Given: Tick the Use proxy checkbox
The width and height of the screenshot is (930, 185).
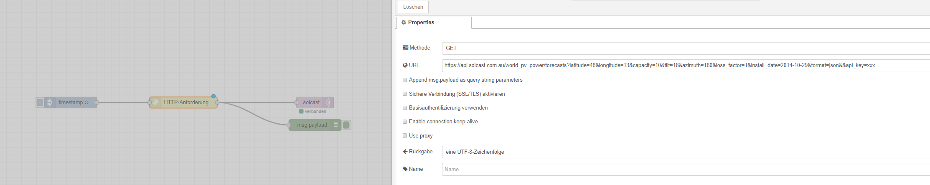Looking at the screenshot, I should click(405, 136).
